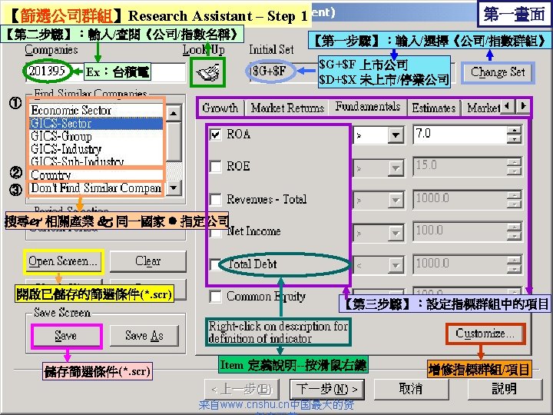Toggle the ROA checkbox

point(216,134)
